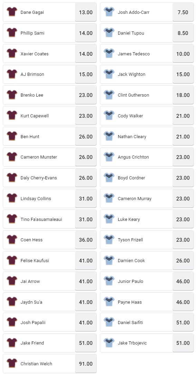Choose the 13.00 odds for Dane Gagai

point(86,12)
